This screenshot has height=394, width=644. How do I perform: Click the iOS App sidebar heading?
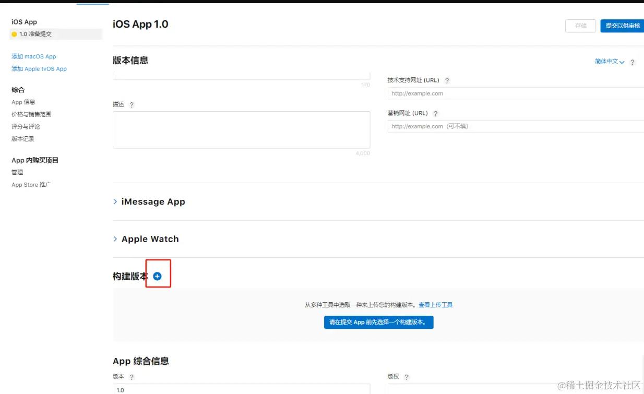24,22
